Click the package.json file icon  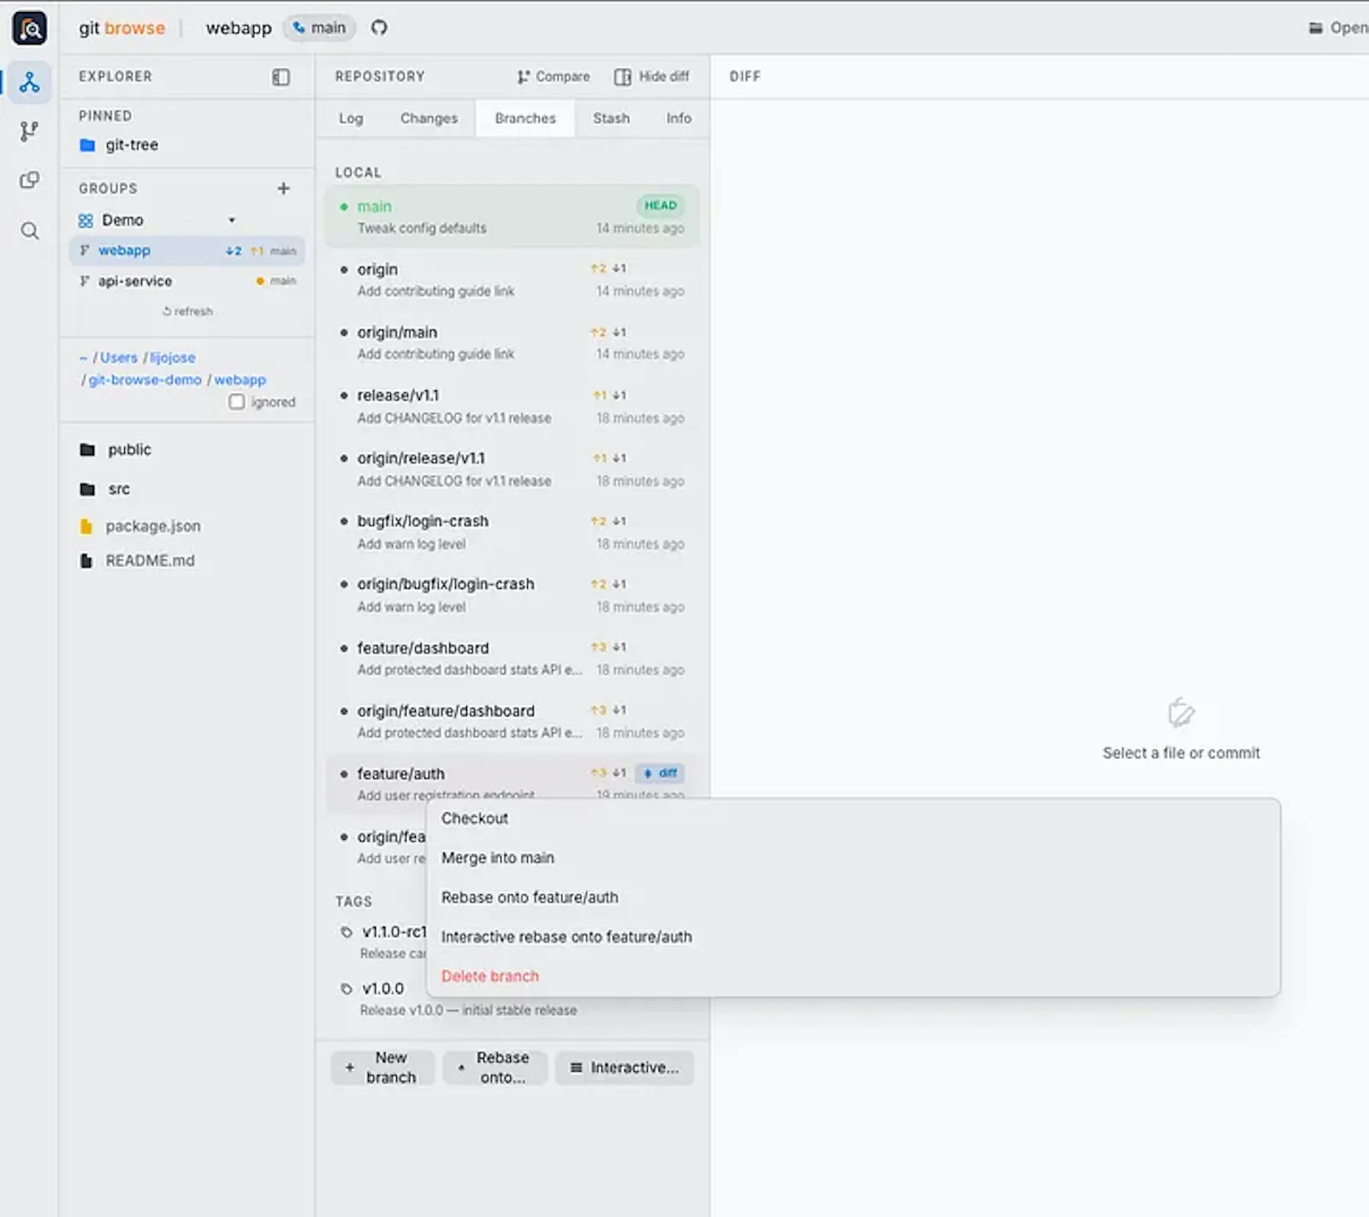[x=86, y=526]
